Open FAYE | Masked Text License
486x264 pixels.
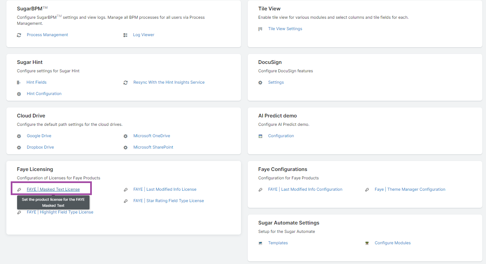click(53, 189)
